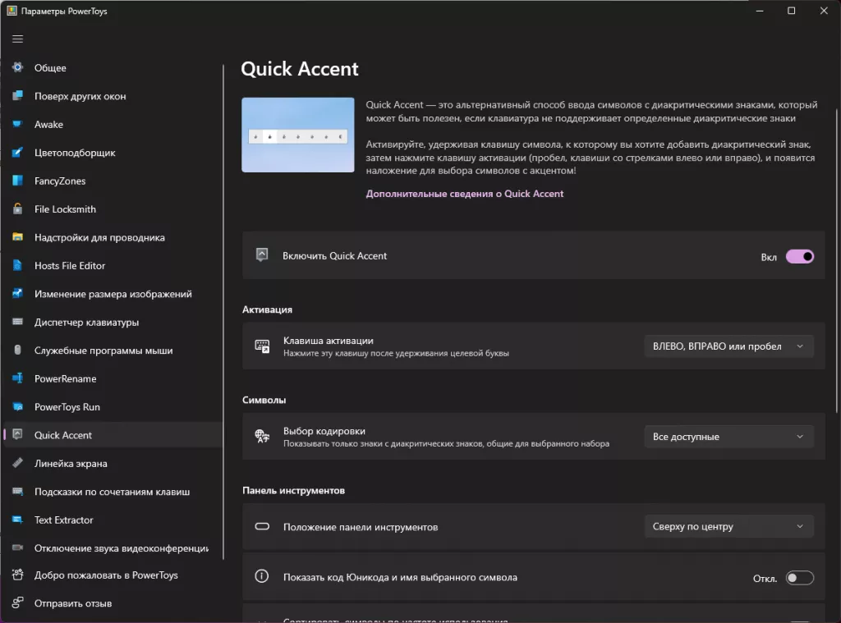The height and width of the screenshot is (623, 841).
Task: Select the Цветоподборщик color picker icon
Action: coord(17,153)
